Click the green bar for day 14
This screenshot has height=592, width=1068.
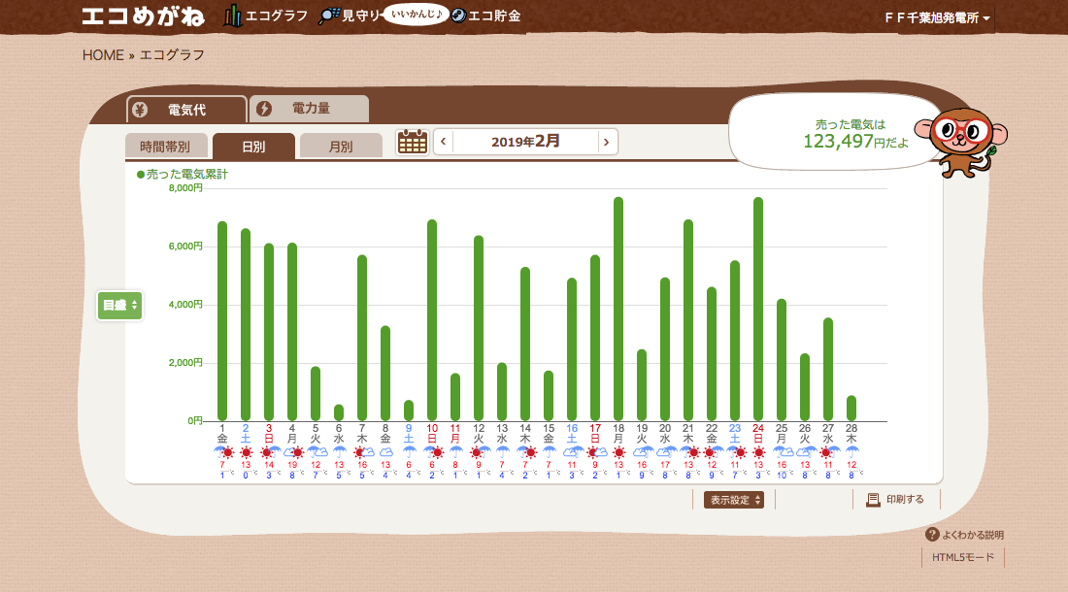[525, 344]
